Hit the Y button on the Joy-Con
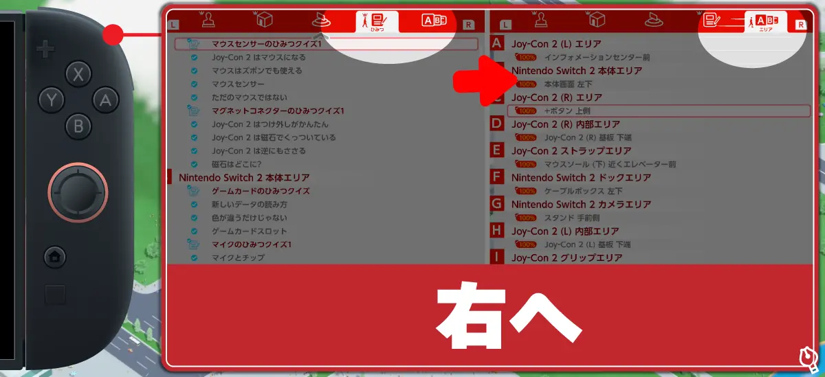The width and height of the screenshot is (825, 377). (52, 101)
